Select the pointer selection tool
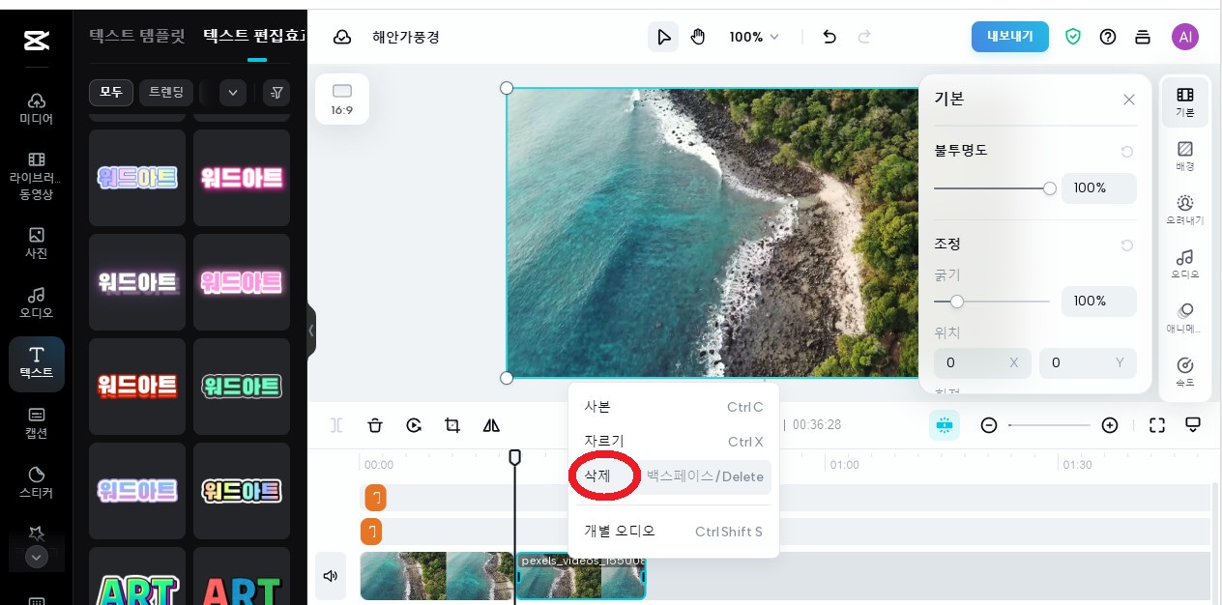 [663, 37]
